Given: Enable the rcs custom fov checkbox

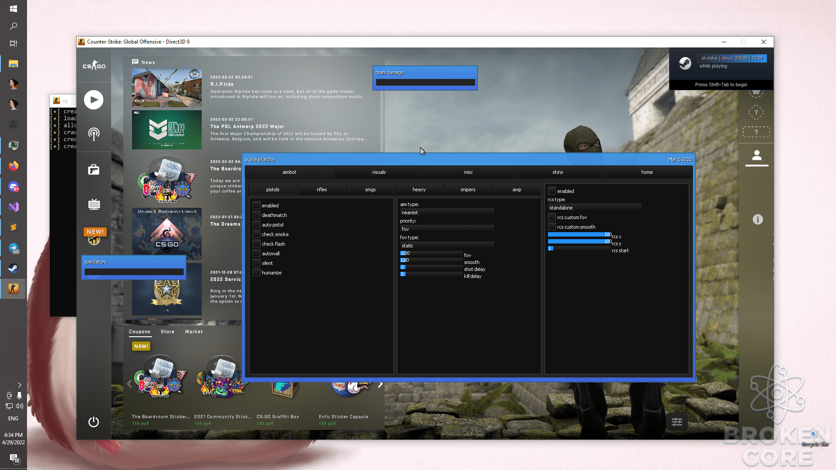Looking at the screenshot, I should 552,217.
